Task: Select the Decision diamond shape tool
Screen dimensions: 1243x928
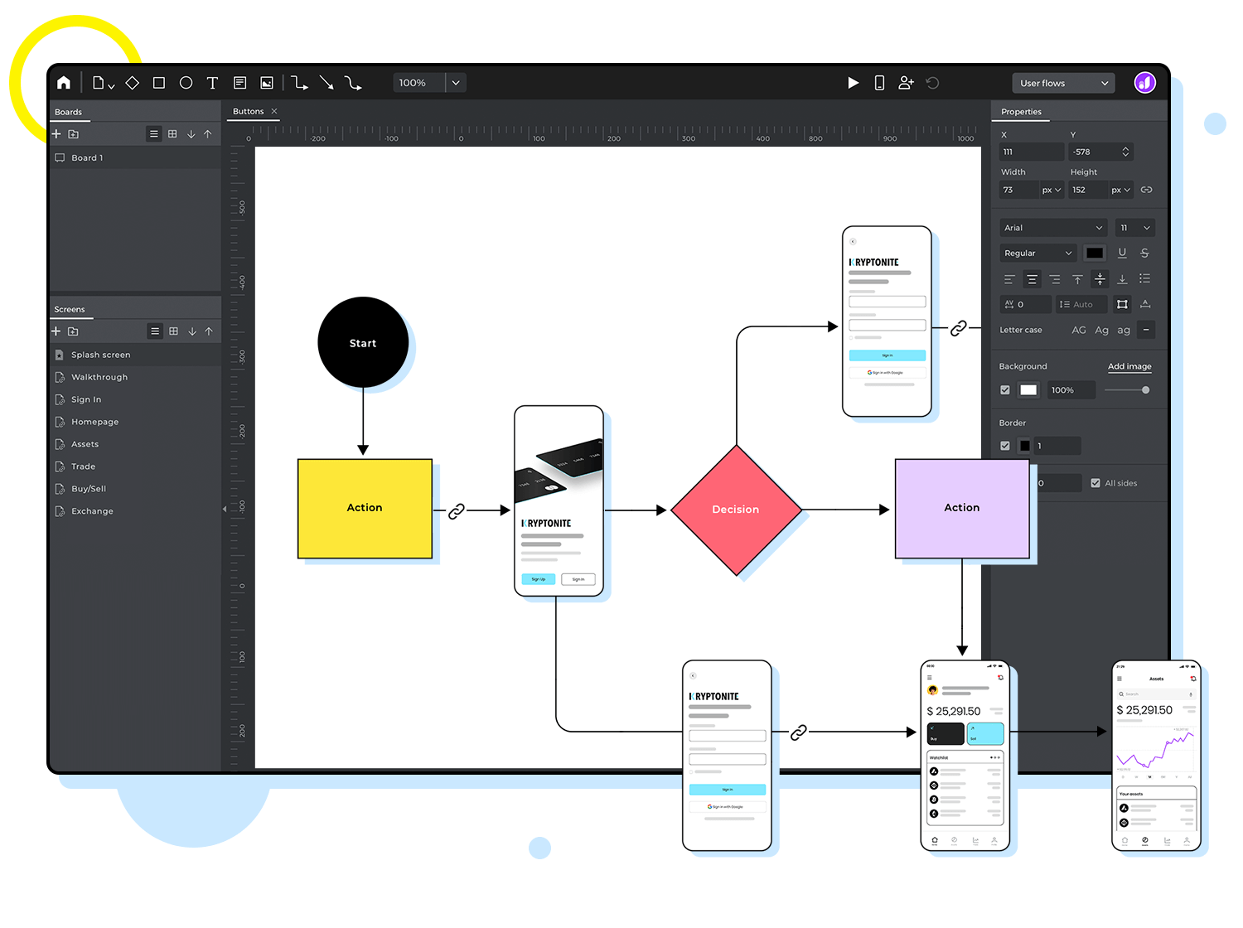Action: click(133, 83)
